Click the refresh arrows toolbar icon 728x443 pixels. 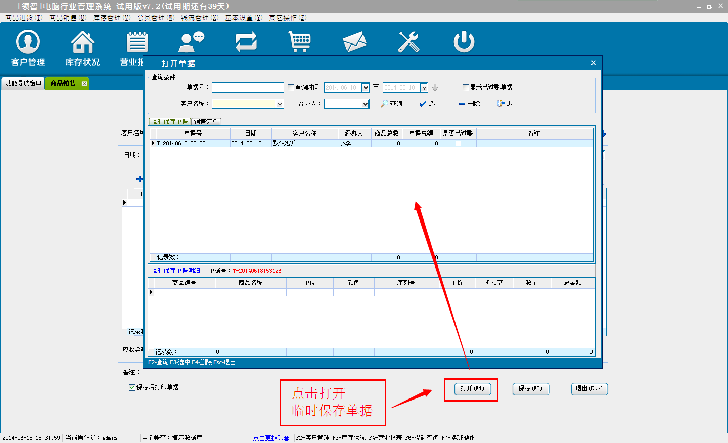pos(246,42)
